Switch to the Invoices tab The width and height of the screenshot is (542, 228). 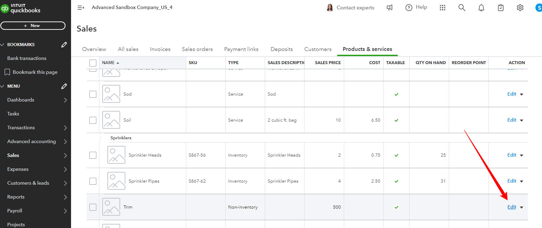point(160,49)
